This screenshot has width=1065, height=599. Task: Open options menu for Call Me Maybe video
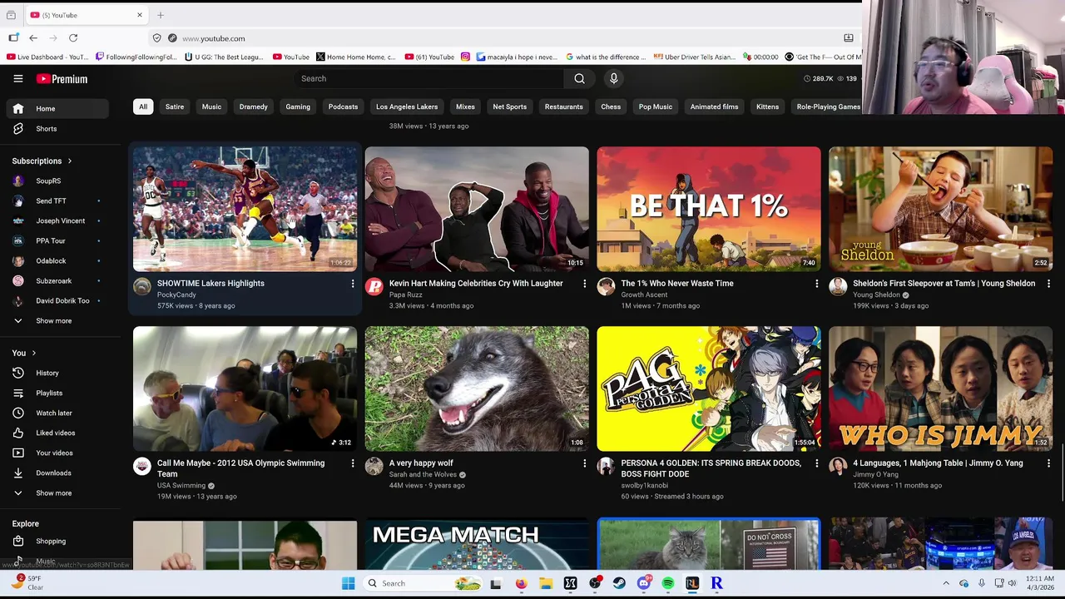point(352,463)
